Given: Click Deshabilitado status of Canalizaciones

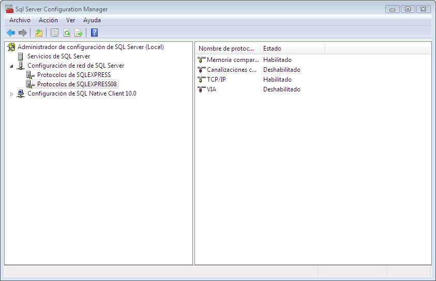Looking at the screenshot, I should [282, 70].
